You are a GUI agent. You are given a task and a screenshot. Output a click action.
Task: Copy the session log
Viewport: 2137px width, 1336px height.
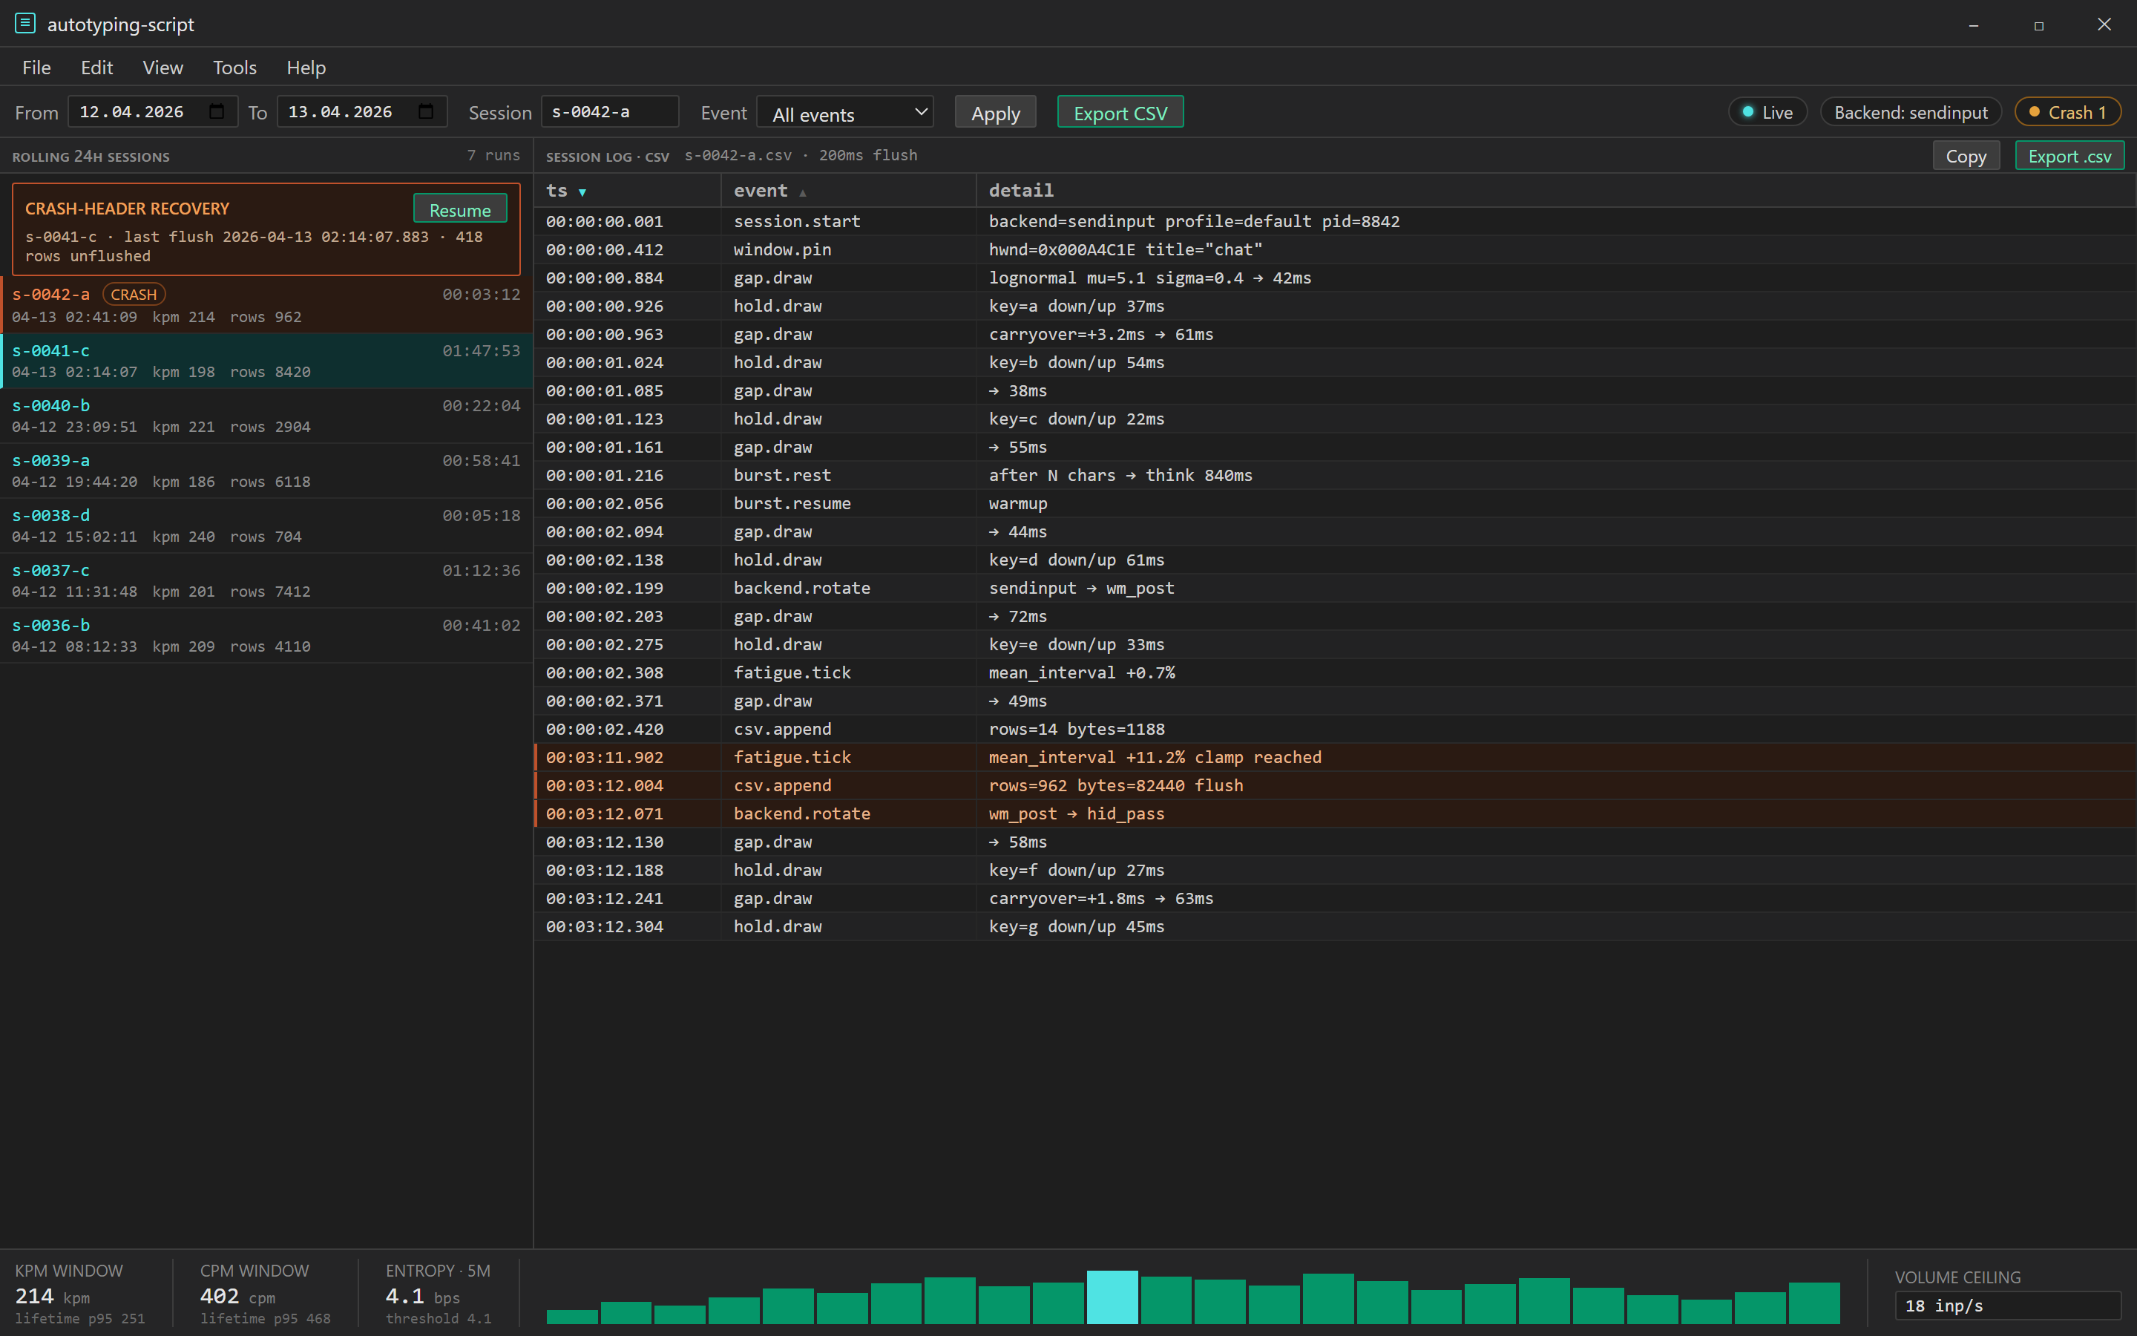coord(1966,156)
